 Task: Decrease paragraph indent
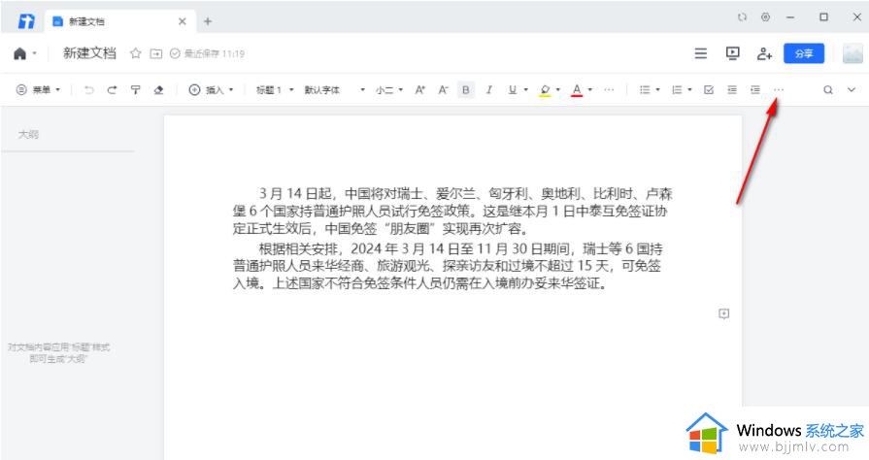732,90
